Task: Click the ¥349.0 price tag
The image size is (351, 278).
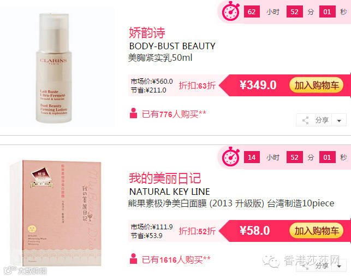Action: [x=258, y=85]
